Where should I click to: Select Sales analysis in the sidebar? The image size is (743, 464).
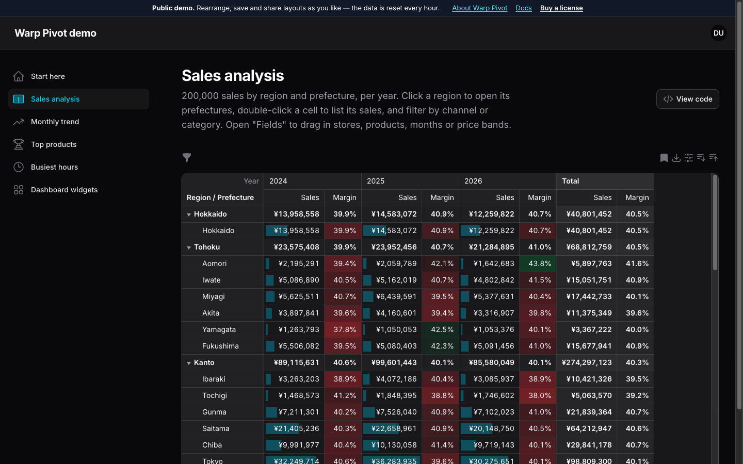pos(78,99)
